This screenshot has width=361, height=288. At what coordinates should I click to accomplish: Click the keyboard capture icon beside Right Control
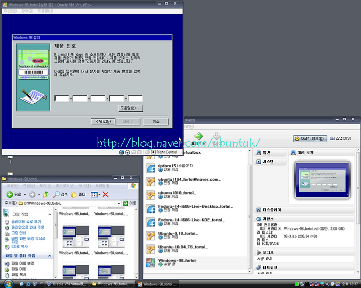point(153,152)
